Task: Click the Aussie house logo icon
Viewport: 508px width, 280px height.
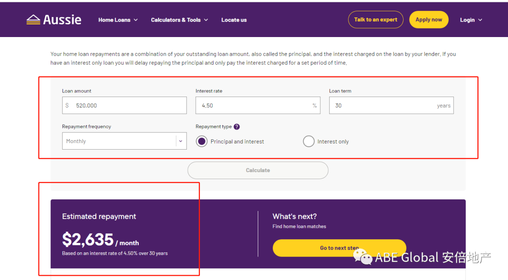Action: [x=33, y=20]
